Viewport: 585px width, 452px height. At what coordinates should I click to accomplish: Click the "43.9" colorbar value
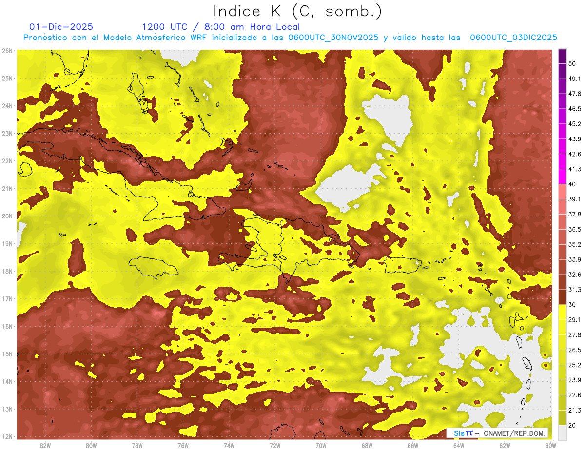point(574,139)
